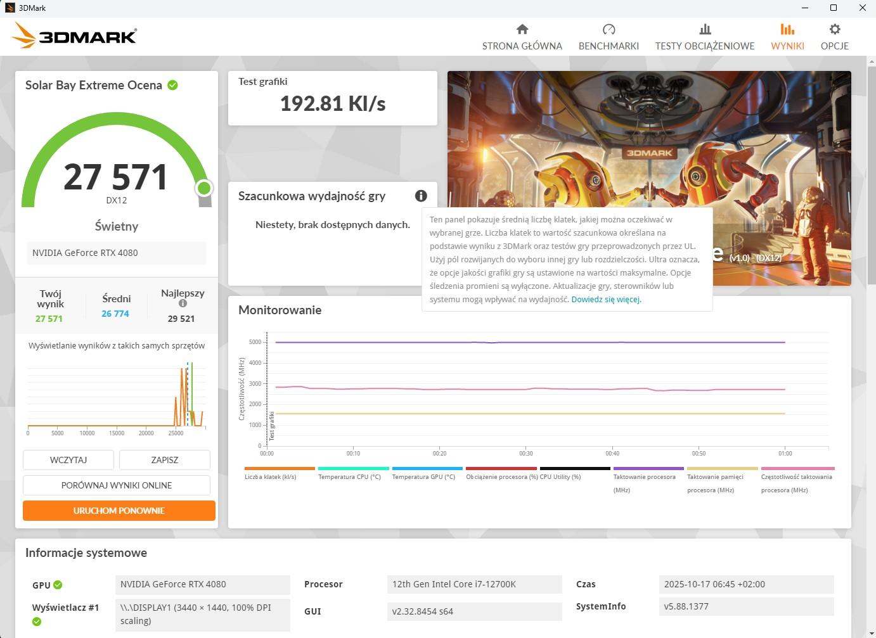This screenshot has height=638, width=876.
Task: Click the gear icon above Opcje
Action: (835, 29)
